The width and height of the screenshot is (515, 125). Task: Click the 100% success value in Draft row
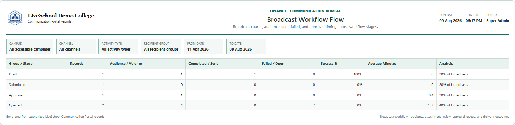pos(358,74)
